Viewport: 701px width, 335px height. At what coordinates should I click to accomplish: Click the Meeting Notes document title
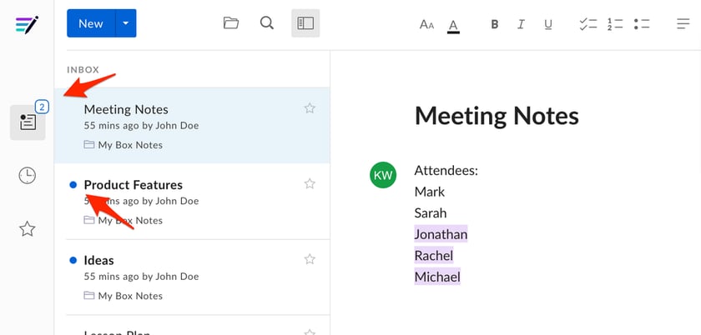497,116
